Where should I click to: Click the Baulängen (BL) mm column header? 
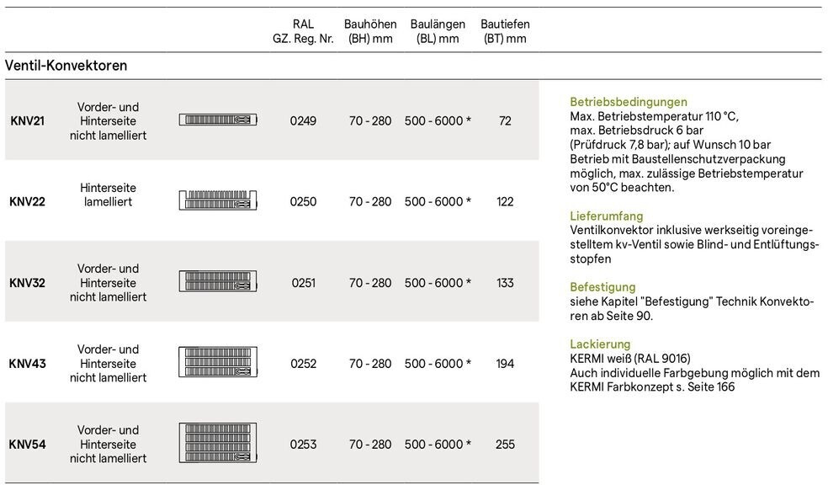[x=437, y=32]
